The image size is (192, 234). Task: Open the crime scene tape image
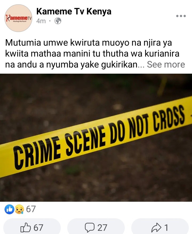click(x=96, y=138)
